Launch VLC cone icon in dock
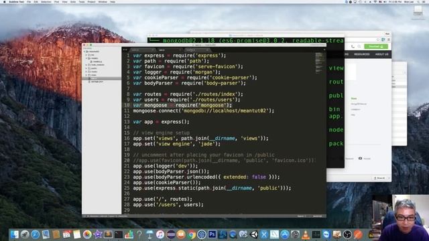The width and height of the screenshot is (429, 241). (x=306, y=234)
